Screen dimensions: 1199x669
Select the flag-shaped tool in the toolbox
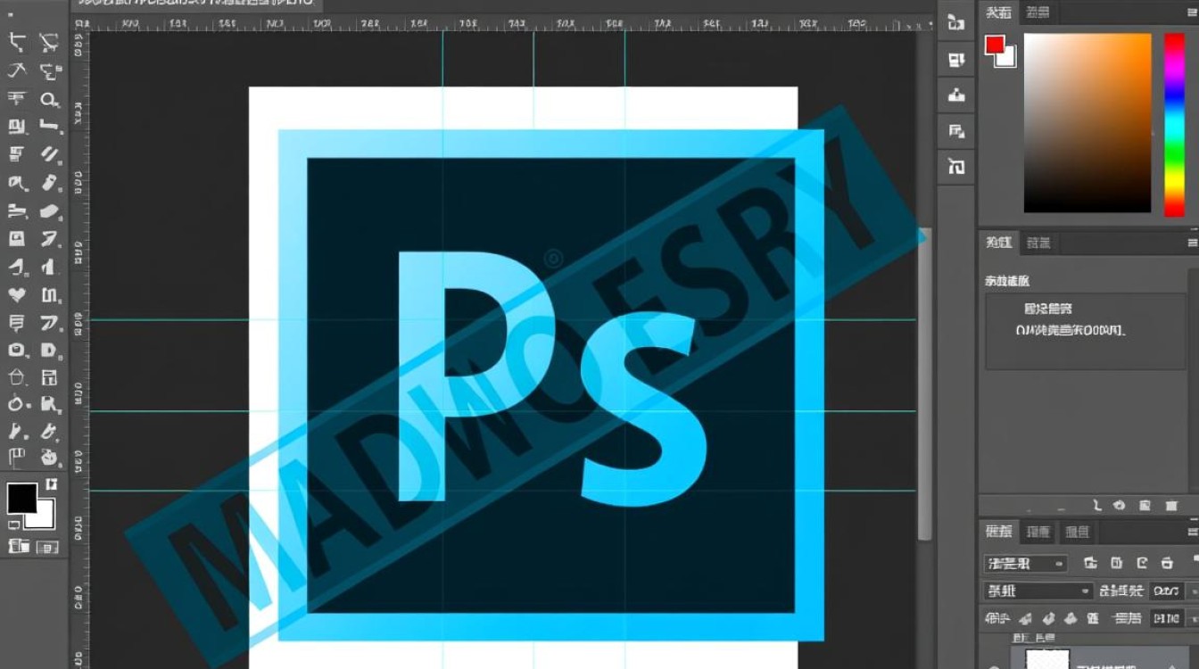coord(17,459)
